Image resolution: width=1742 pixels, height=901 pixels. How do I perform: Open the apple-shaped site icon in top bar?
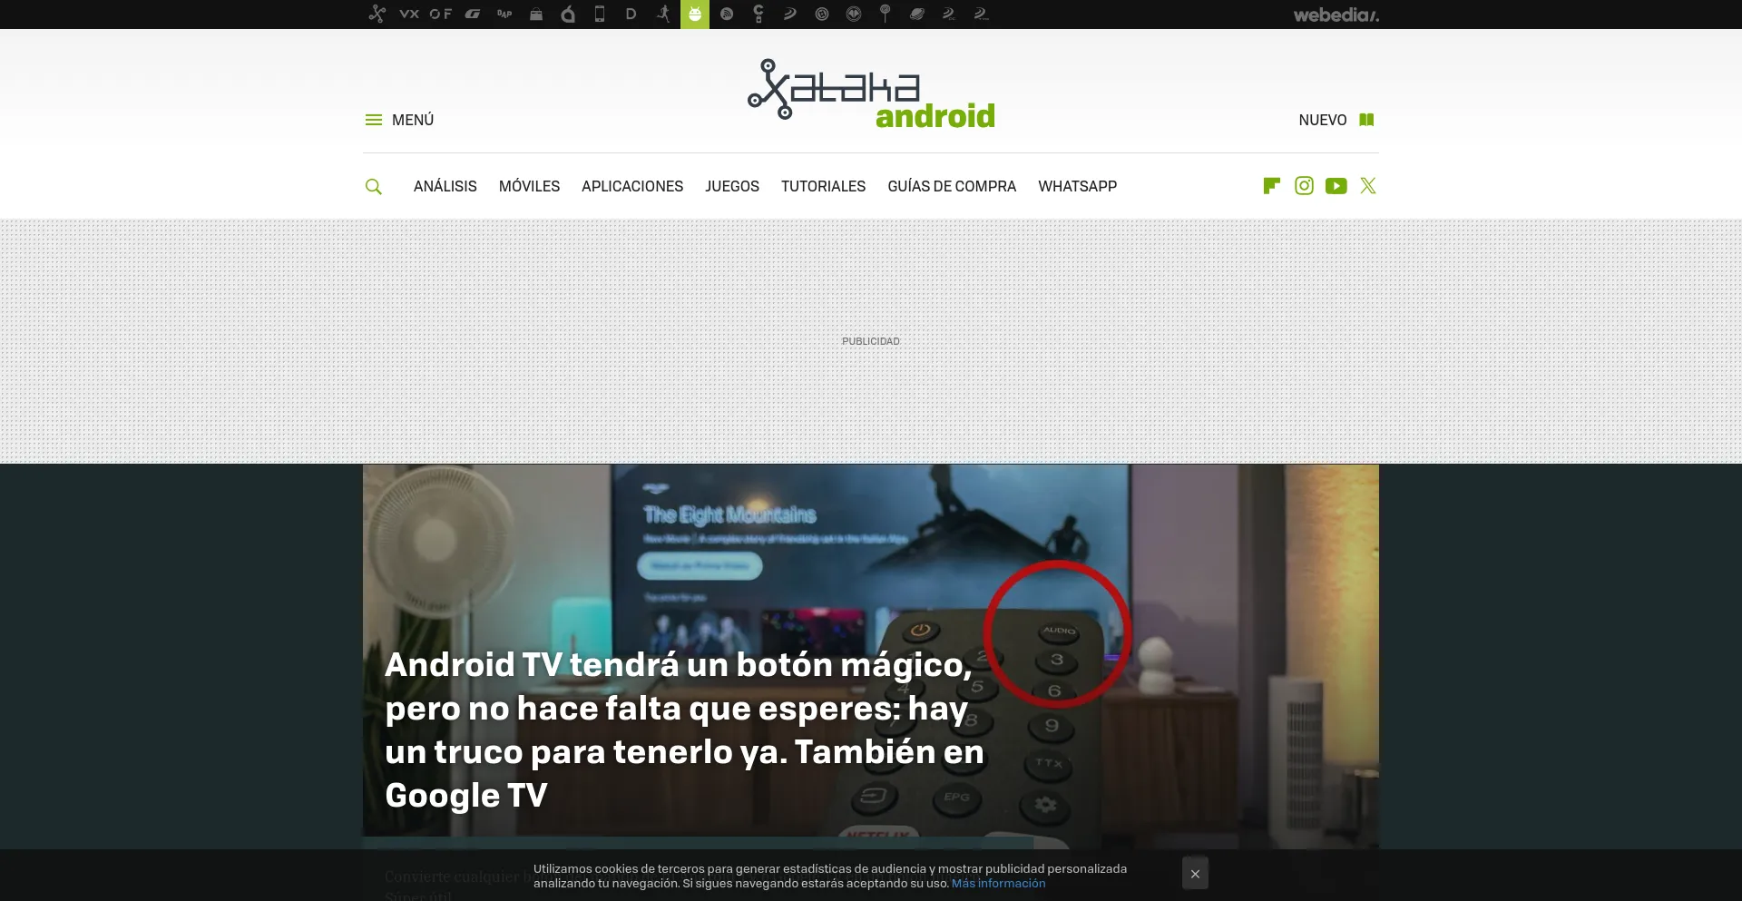point(568,14)
